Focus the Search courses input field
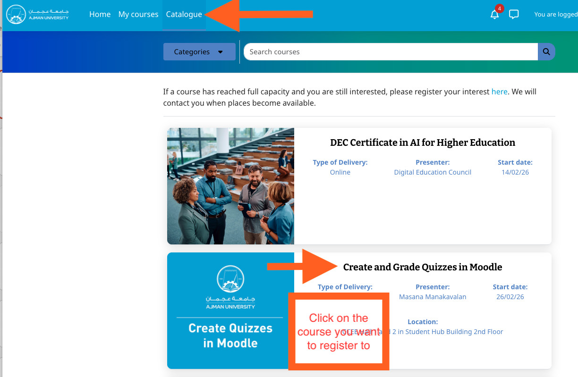Viewport: 578px width, 377px height. click(x=391, y=52)
